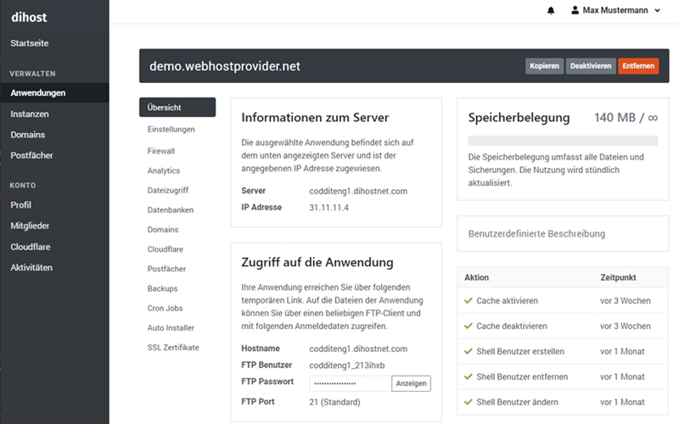
Task: Open the SSL Zertifikate section
Action: [173, 348]
